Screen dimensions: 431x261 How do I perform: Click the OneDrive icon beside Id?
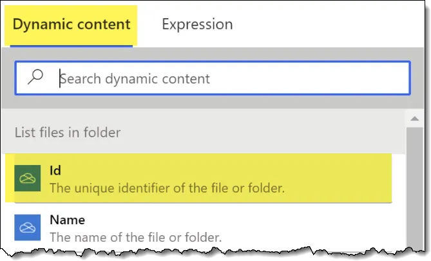pos(27,180)
